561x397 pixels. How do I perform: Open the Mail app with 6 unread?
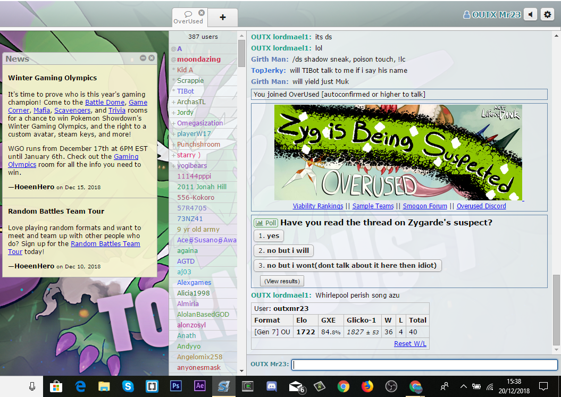[296, 386]
